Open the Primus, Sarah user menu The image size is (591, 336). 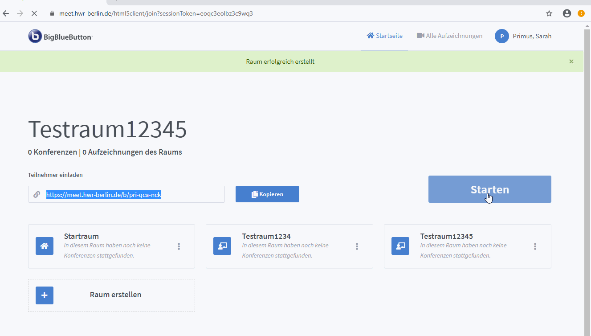point(523,36)
